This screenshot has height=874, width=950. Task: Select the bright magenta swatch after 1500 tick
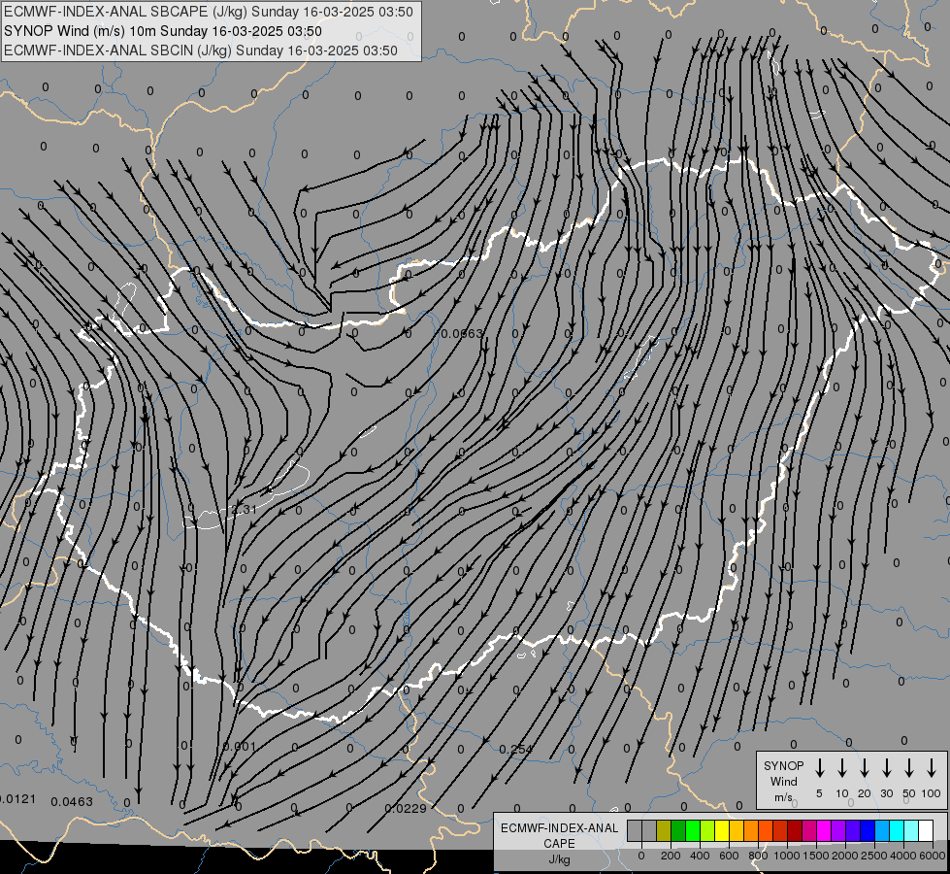tap(824, 830)
